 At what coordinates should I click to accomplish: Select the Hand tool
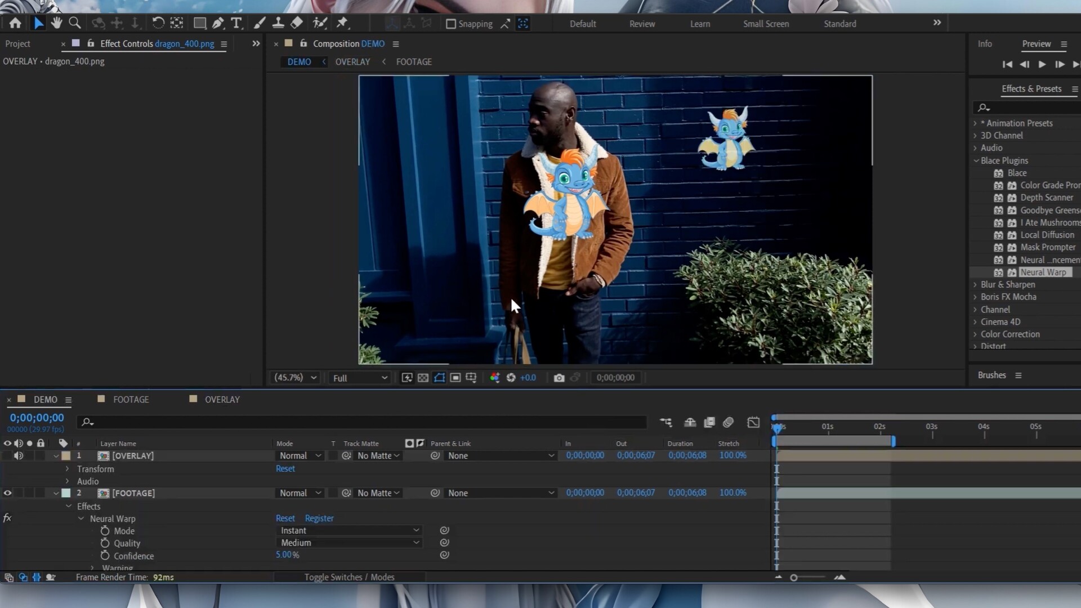56,23
